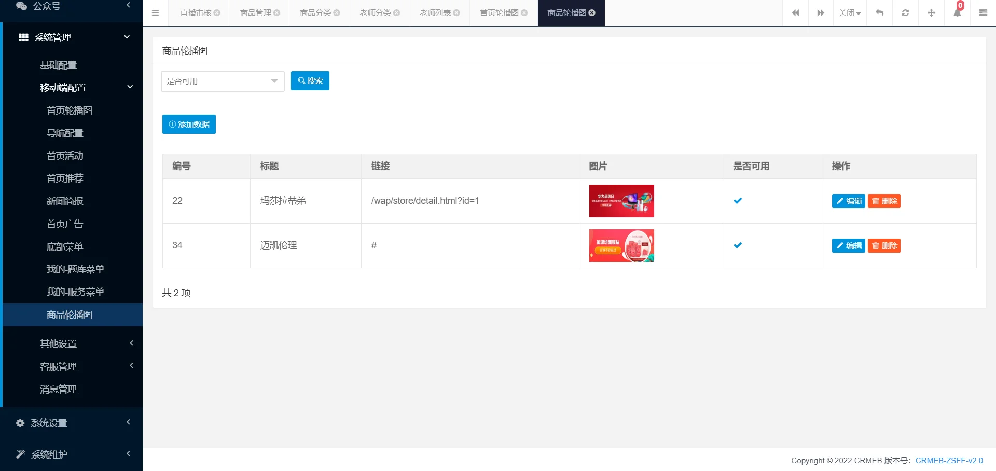The height and width of the screenshot is (471, 996).
Task: Click the layout settings icon at far right
Action: pos(983,12)
